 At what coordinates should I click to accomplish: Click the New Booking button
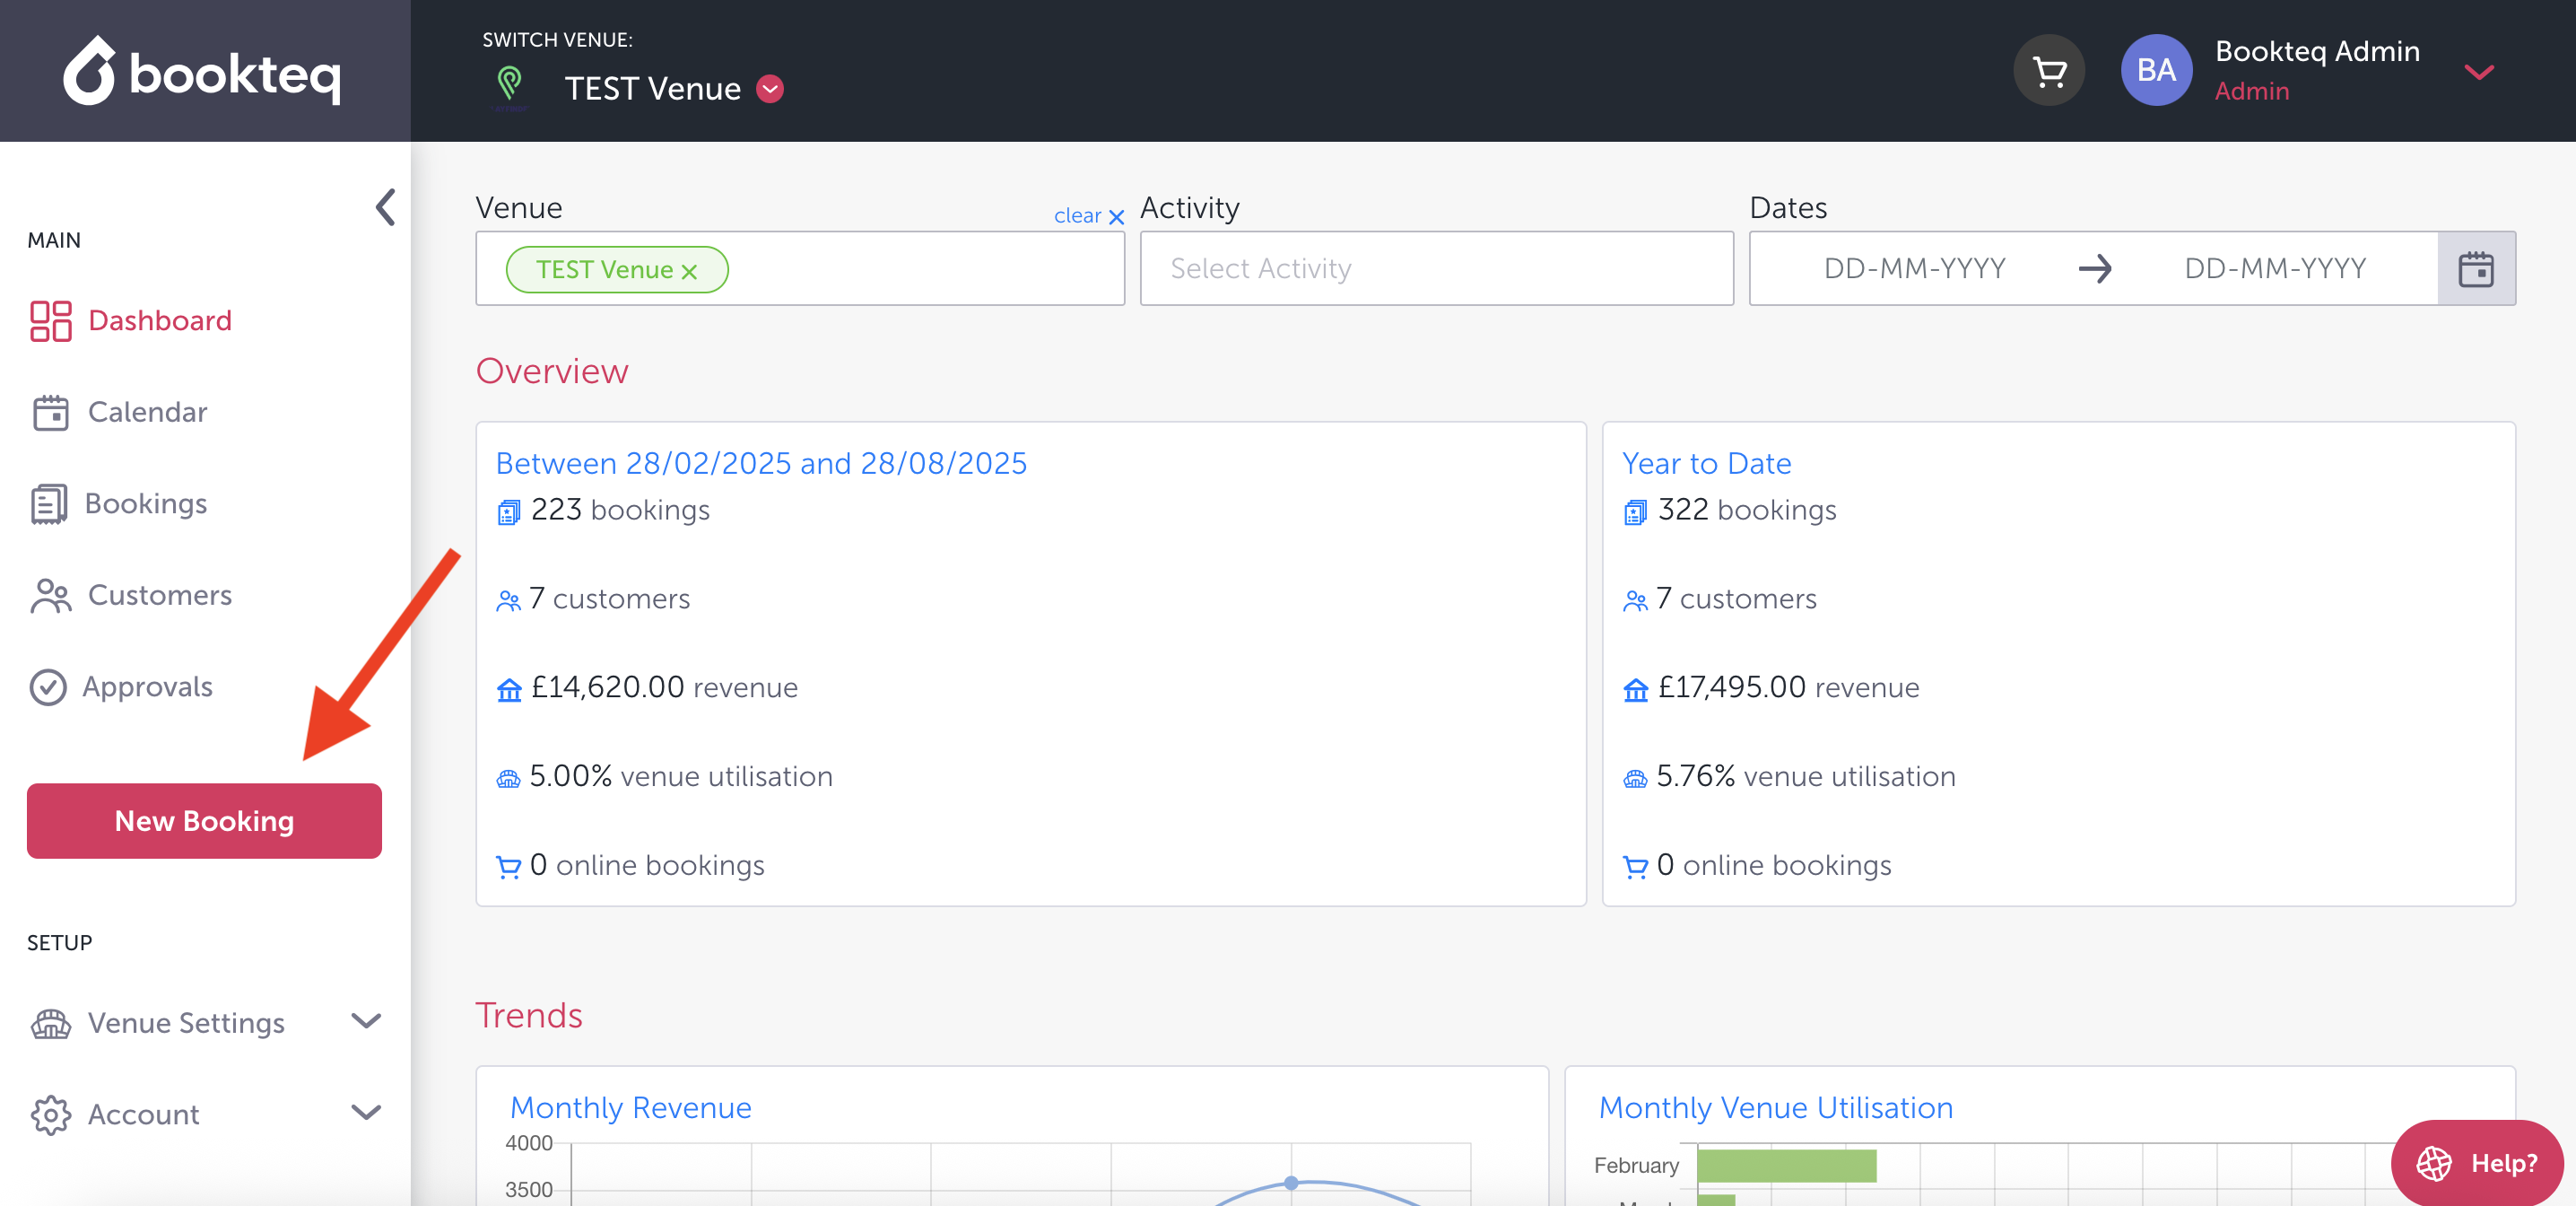[x=204, y=821]
